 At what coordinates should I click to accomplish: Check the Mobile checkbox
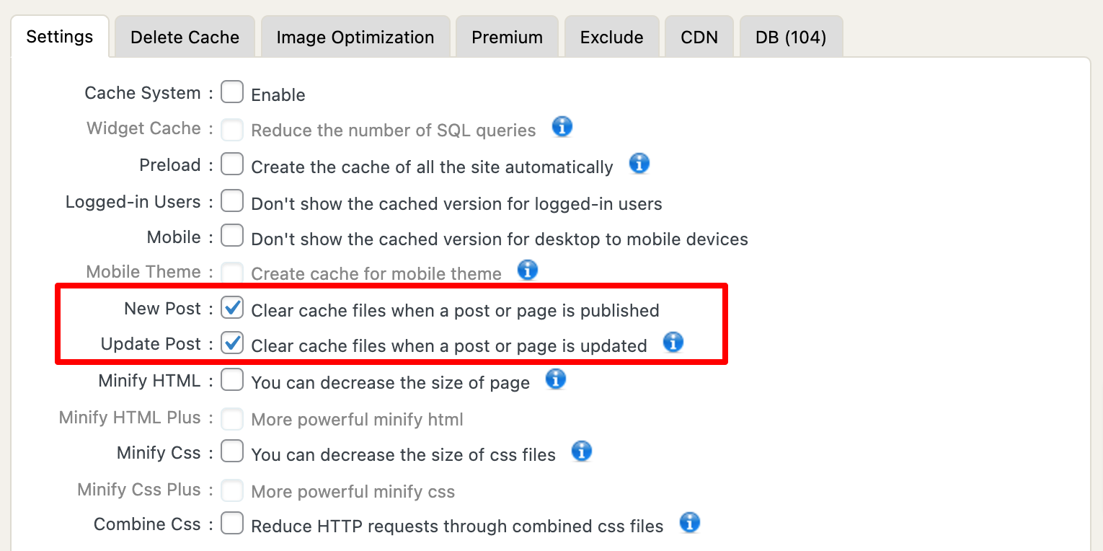pyautogui.click(x=232, y=235)
